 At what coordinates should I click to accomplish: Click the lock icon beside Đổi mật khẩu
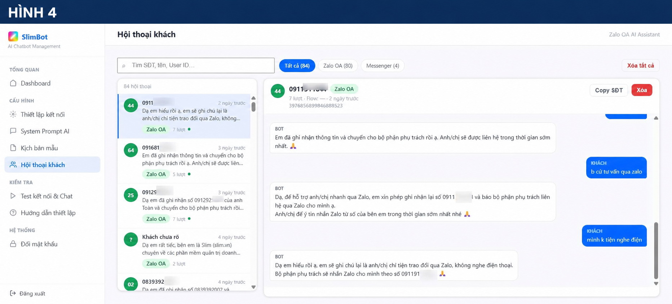click(x=13, y=244)
